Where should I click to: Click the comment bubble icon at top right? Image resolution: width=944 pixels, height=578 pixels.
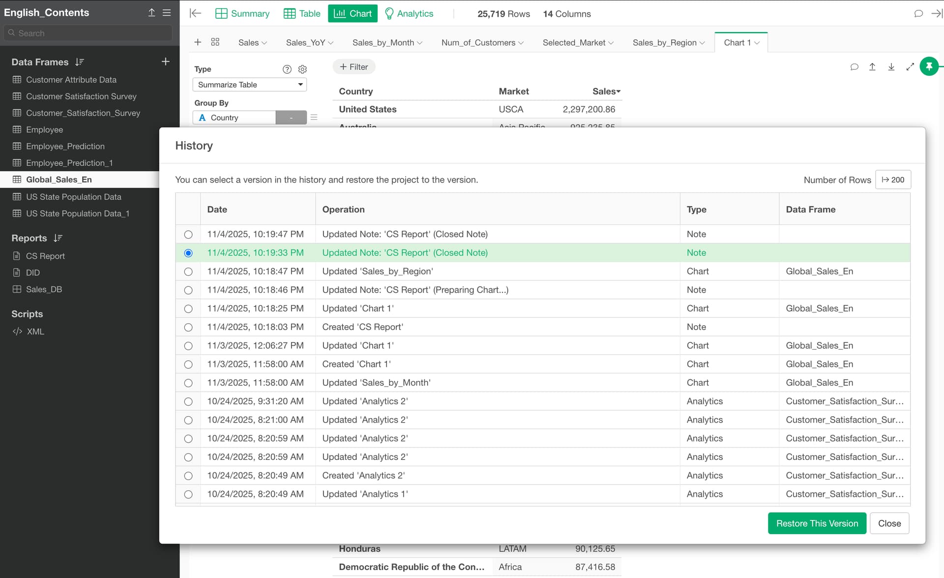918,13
